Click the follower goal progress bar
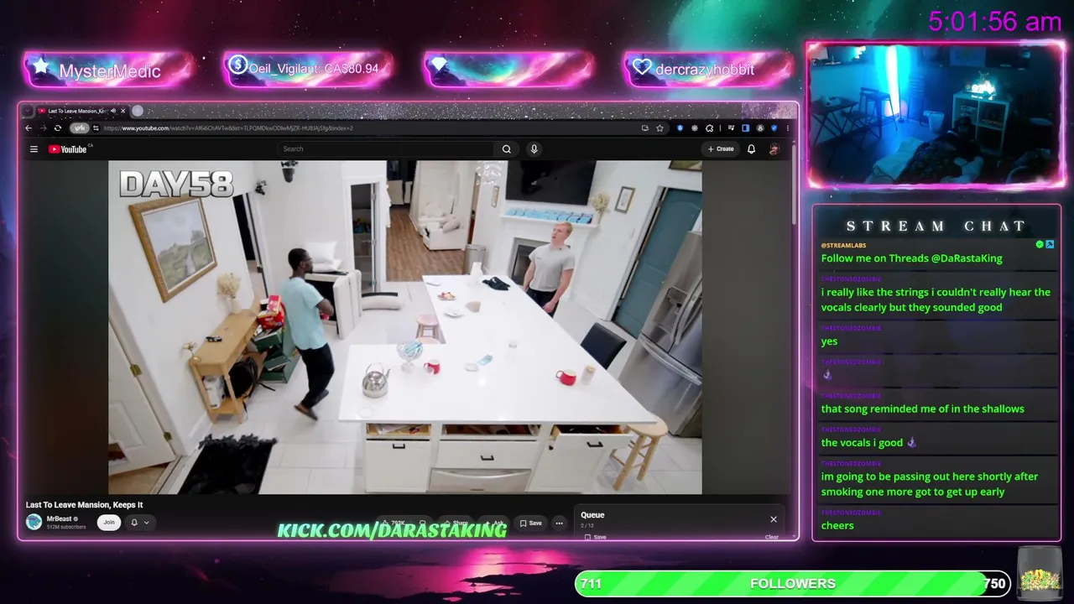The image size is (1074, 604). 793,584
